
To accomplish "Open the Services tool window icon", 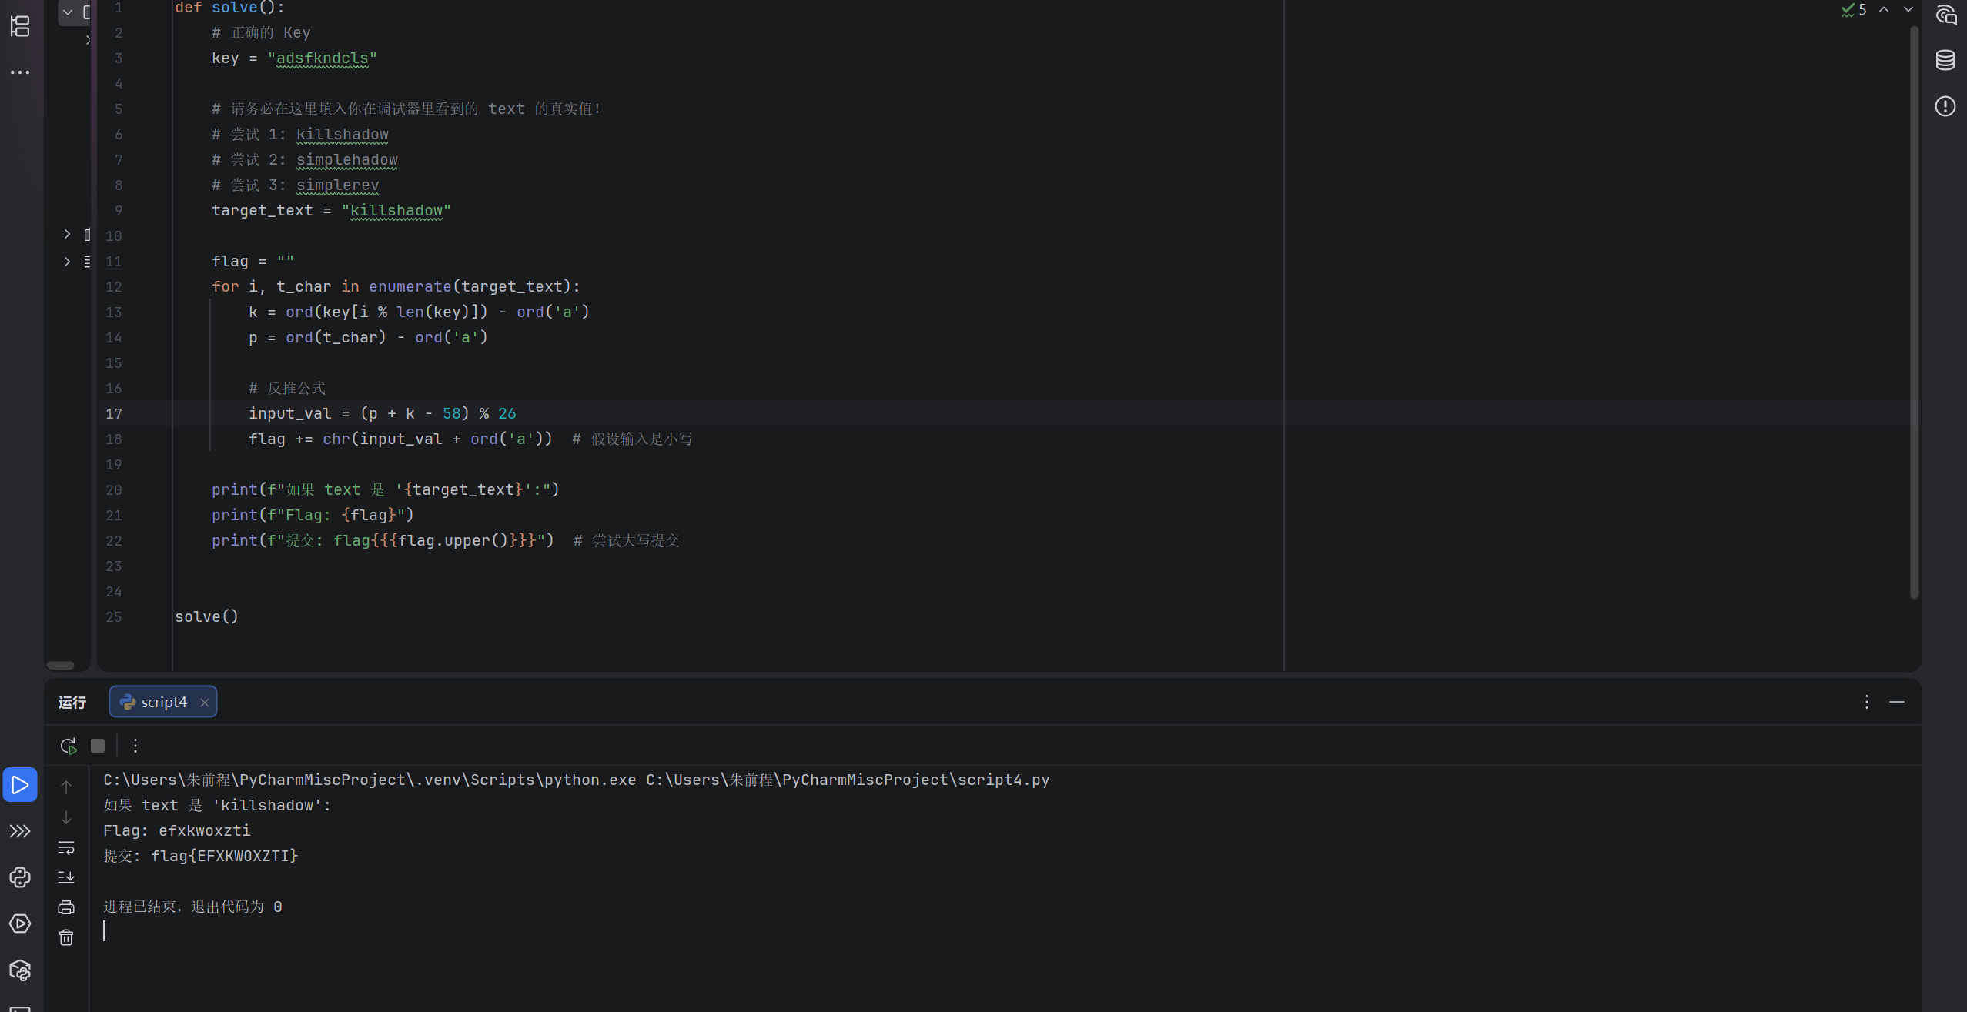I will pyautogui.click(x=20, y=923).
